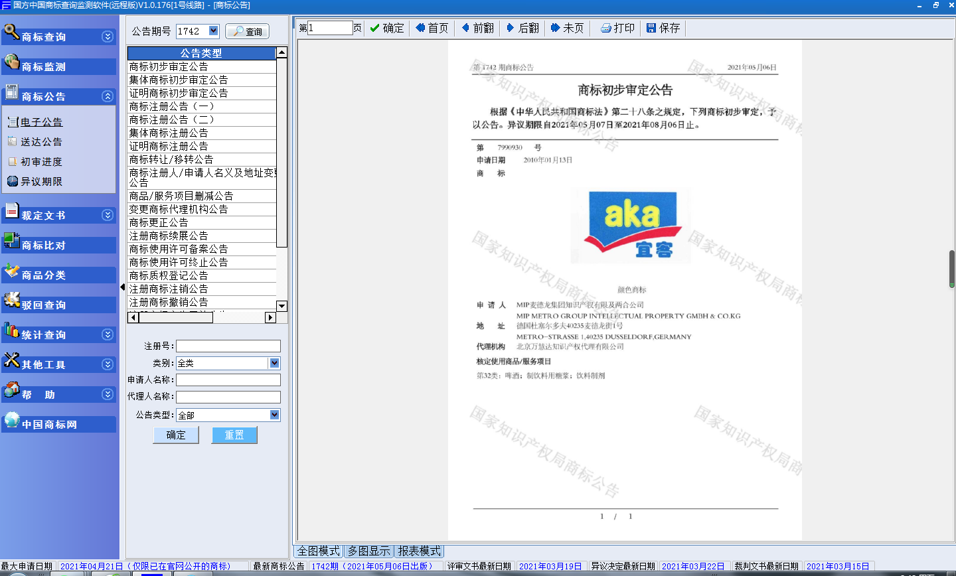Viewport: 956px width, 576px height.
Task: Select 商标注册公告（一） in list
Action: click(x=172, y=106)
